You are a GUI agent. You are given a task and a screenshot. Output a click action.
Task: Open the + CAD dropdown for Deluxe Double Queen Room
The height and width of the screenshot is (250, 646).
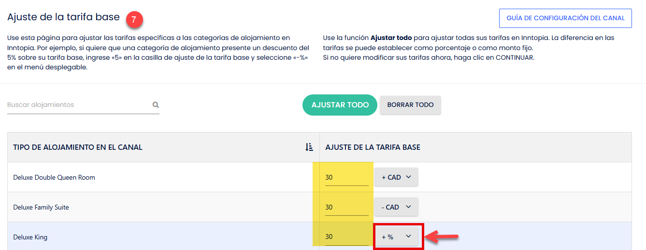tap(396, 177)
